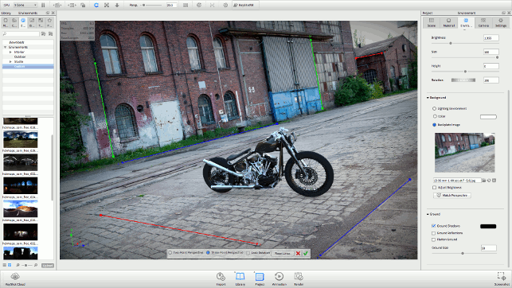The height and width of the screenshot is (288, 512).
Task: Adjust the Brightness slider
Action: click(451, 43)
